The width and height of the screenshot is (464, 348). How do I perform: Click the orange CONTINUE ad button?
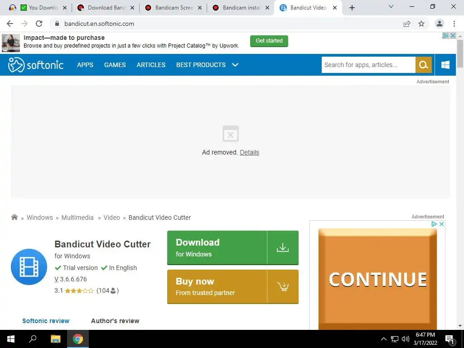[x=377, y=279]
